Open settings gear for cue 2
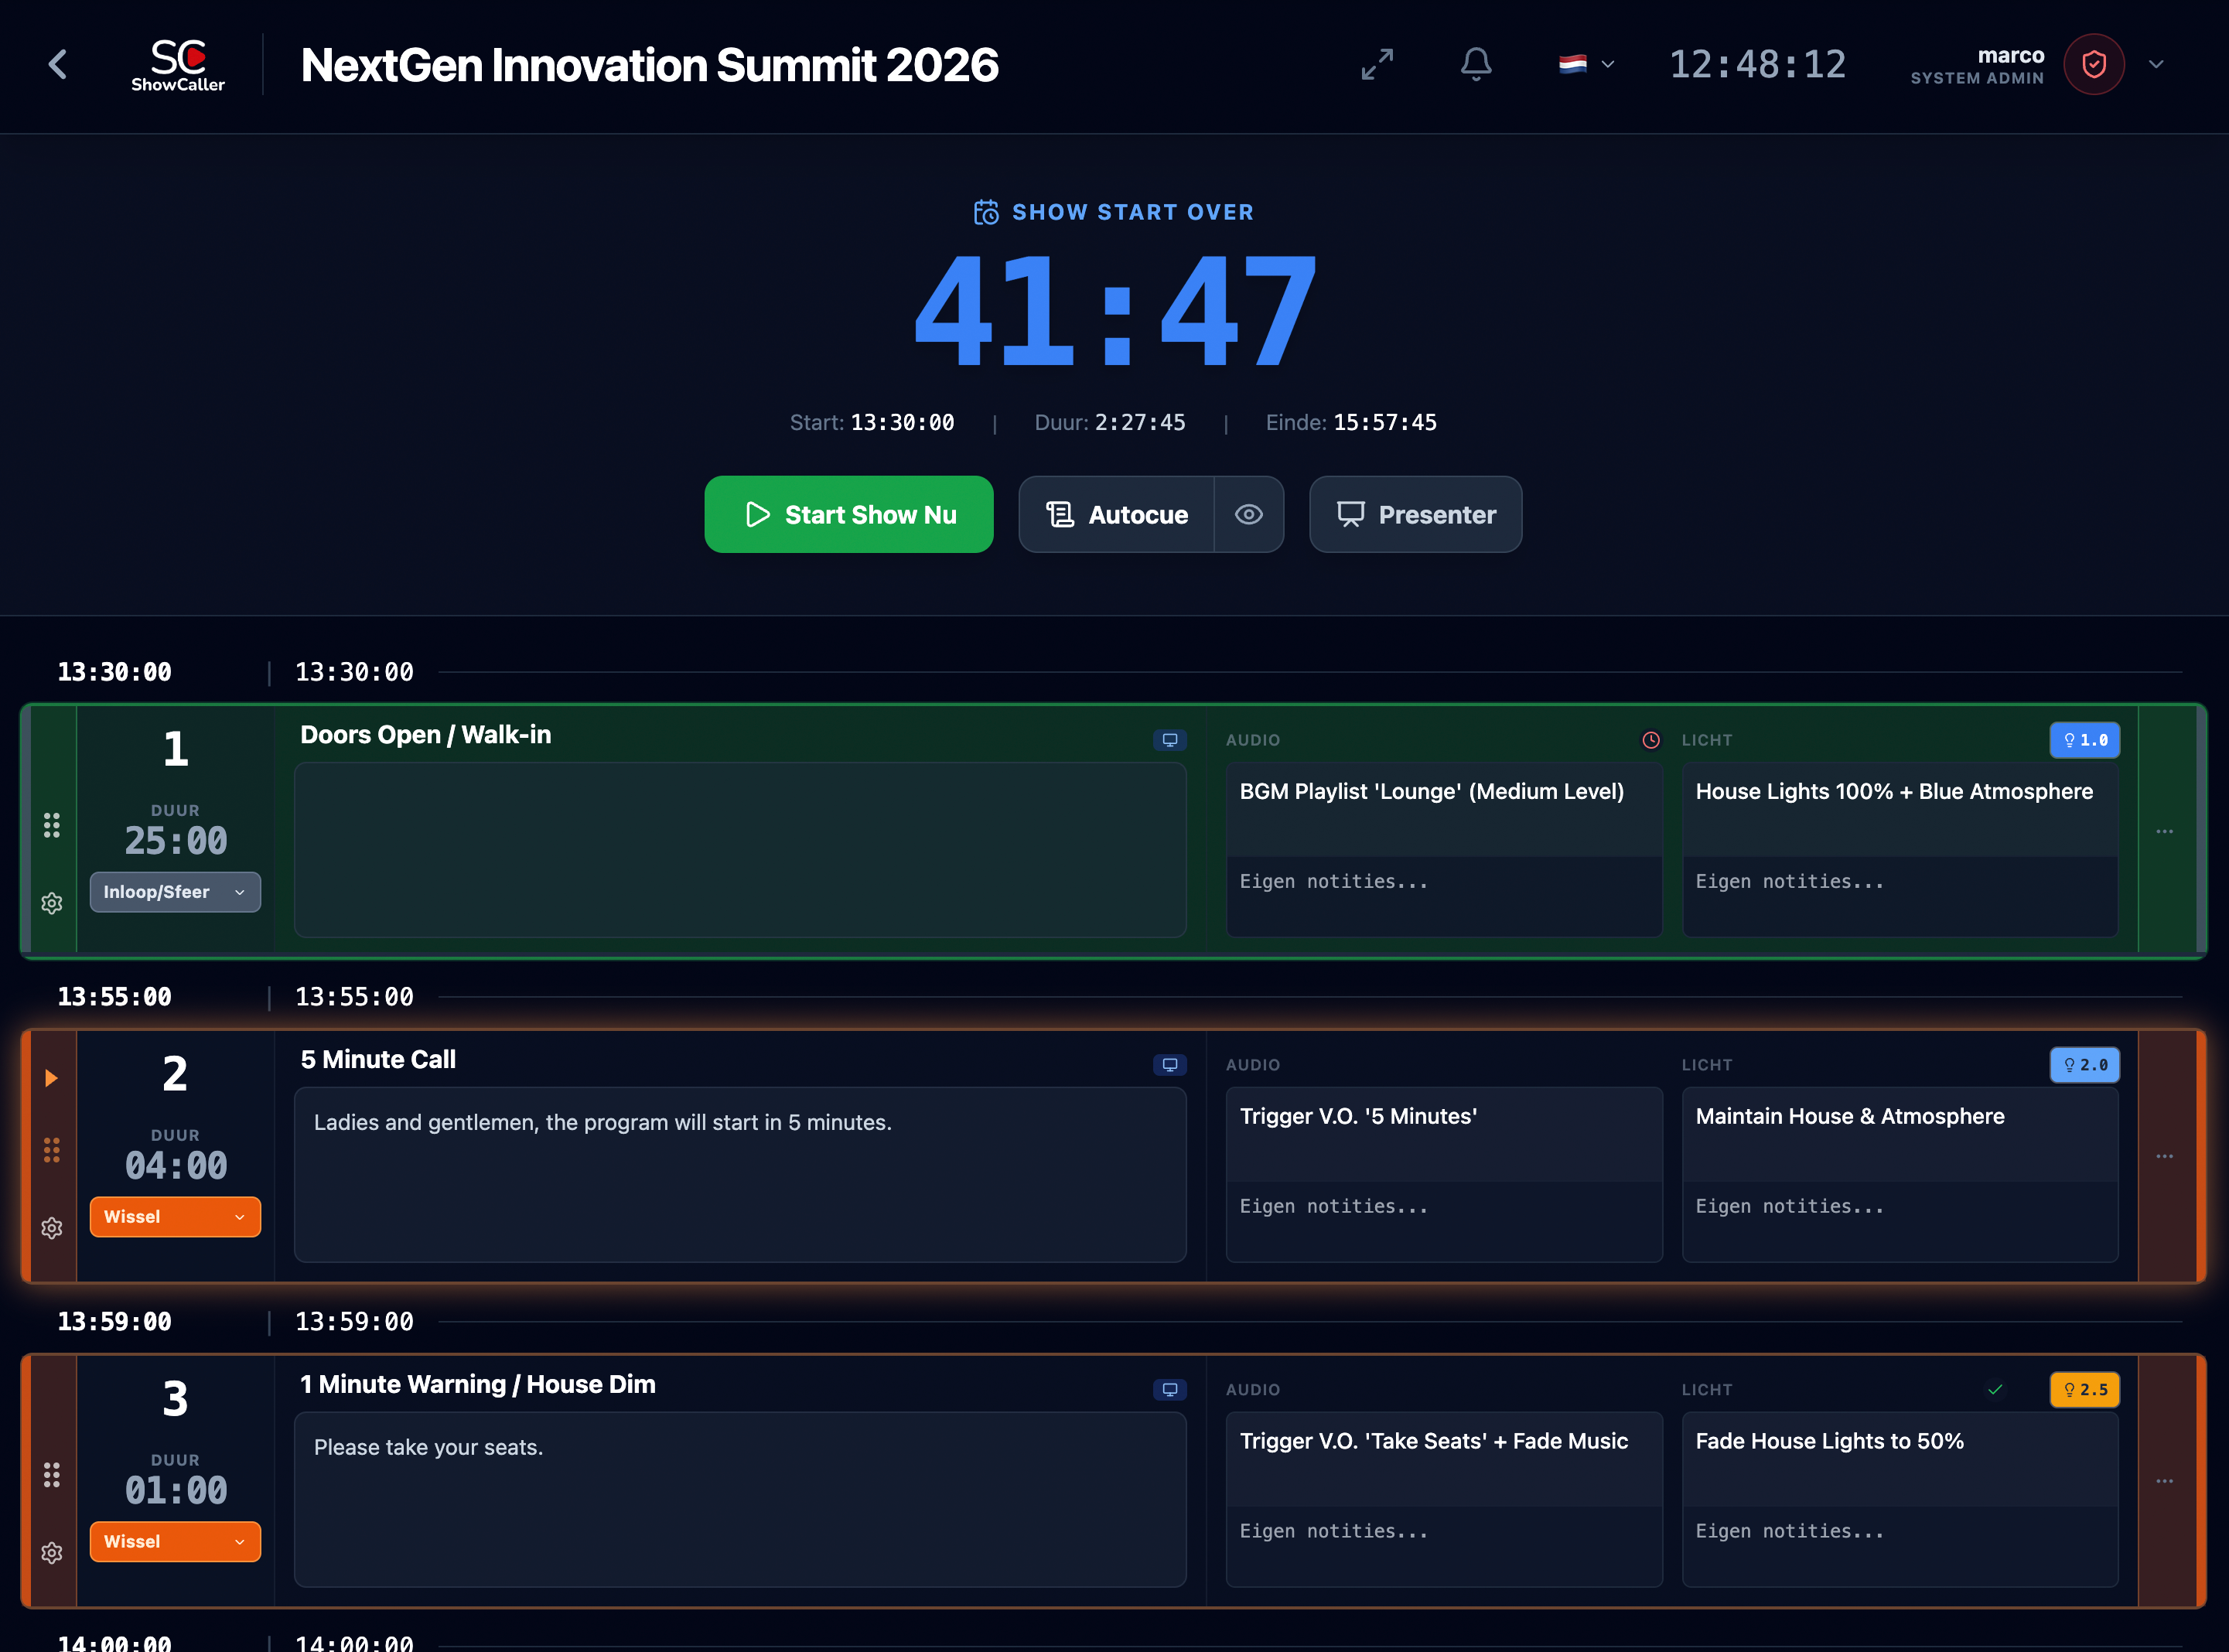The height and width of the screenshot is (1652, 2229). pyautogui.click(x=52, y=1228)
